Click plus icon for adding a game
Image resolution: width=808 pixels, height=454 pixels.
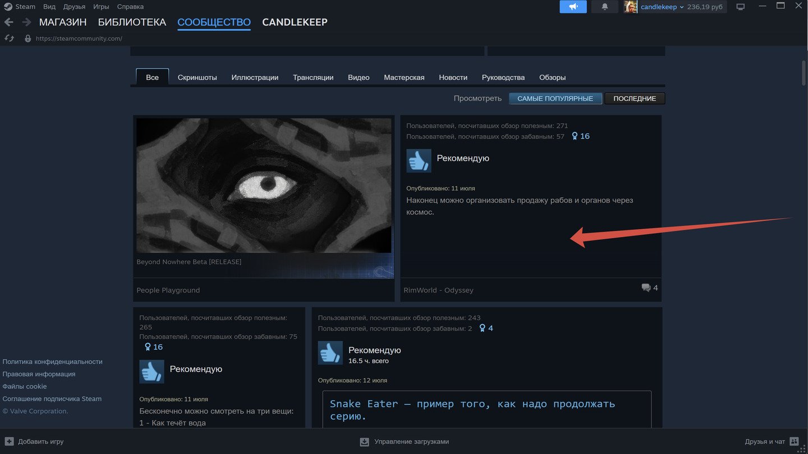point(9,441)
